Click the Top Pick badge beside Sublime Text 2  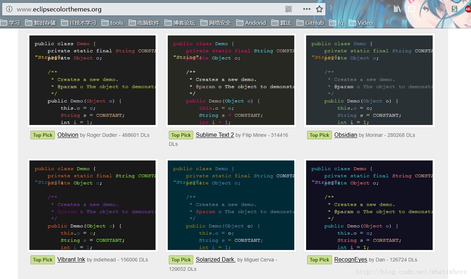click(x=181, y=135)
